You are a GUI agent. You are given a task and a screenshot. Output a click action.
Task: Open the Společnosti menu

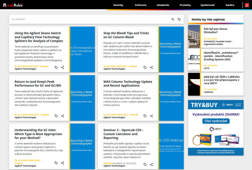tap(207, 5)
